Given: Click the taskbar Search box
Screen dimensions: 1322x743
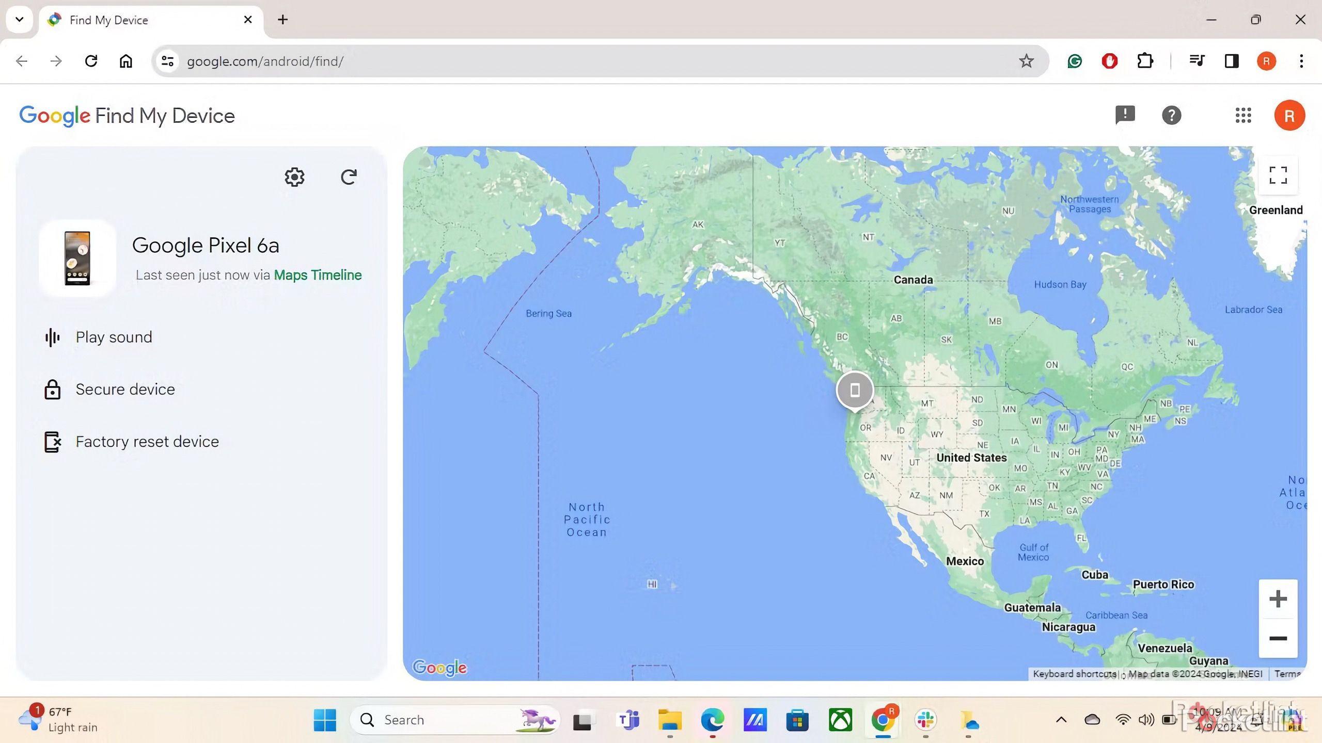Looking at the screenshot, I should tap(454, 720).
